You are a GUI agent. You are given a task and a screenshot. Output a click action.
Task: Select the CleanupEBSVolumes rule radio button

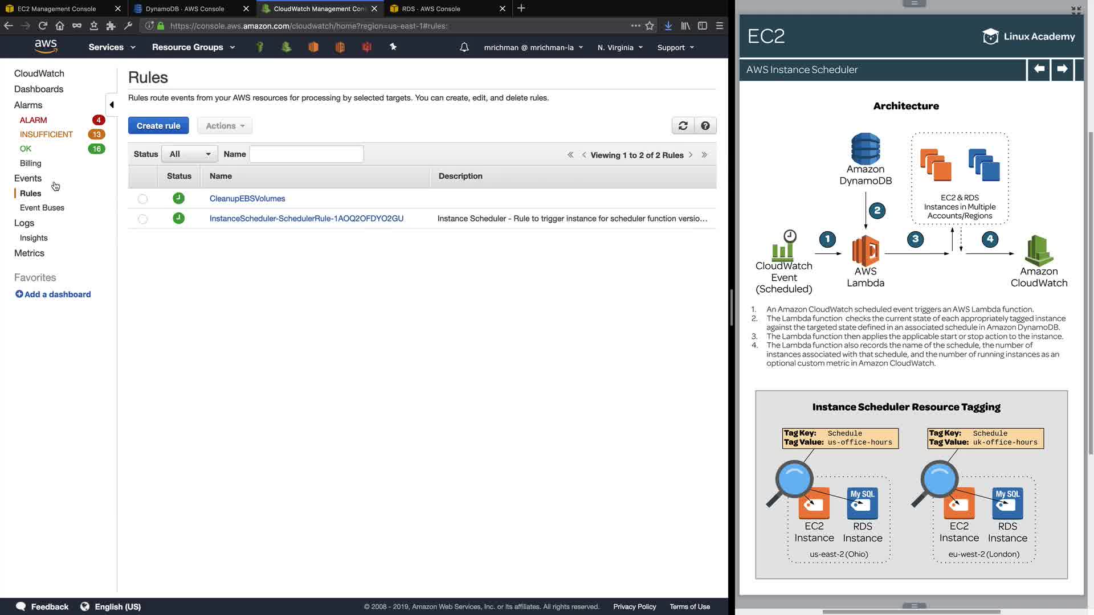pyautogui.click(x=142, y=199)
